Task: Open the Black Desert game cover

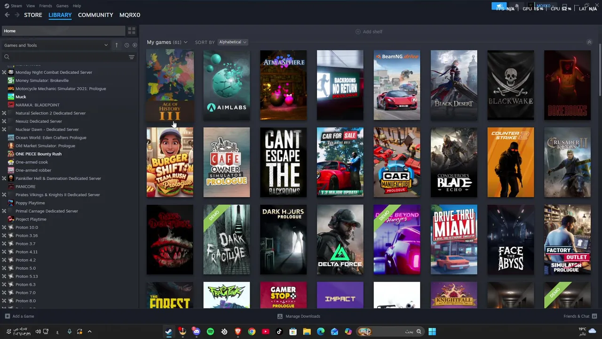Action: tap(454, 85)
